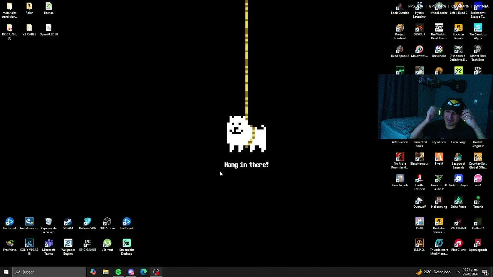Select the R.E.P.O. game icon
Screen dimensions: 493x277
pyautogui.click(x=419, y=245)
